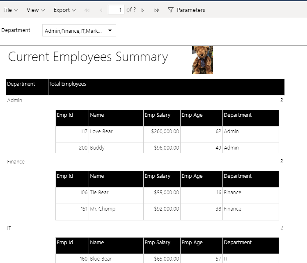
Task: Open the File menu
Action: (11, 10)
